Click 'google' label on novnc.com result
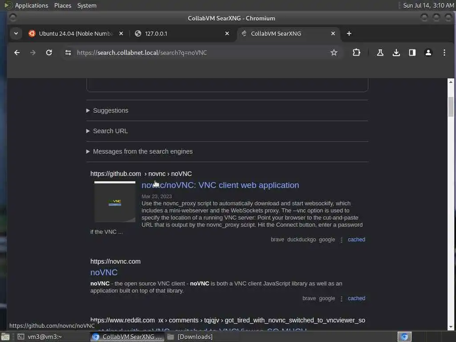 tap(327, 298)
